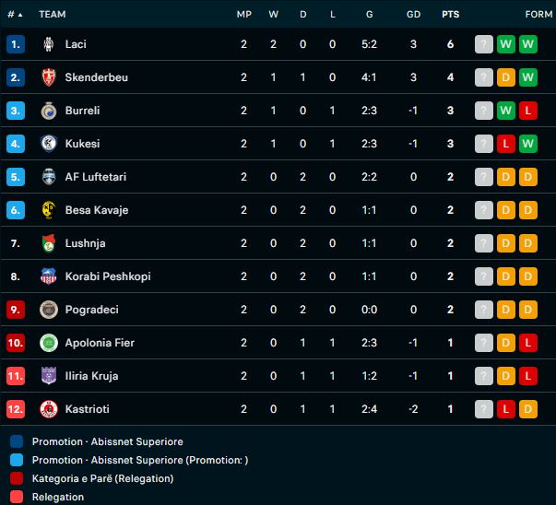Click the Kukesi team crest

tap(49, 144)
